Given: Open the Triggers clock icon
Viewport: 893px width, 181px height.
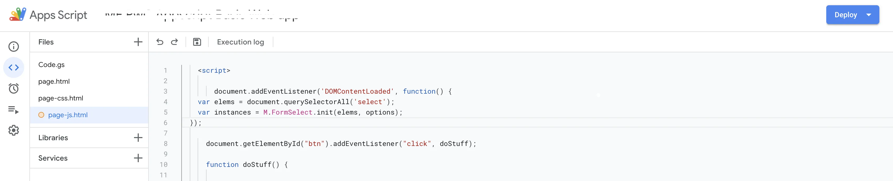Looking at the screenshot, I should [x=13, y=89].
